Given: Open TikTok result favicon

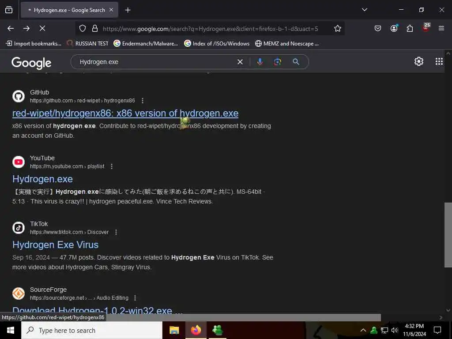Looking at the screenshot, I should [x=19, y=227].
